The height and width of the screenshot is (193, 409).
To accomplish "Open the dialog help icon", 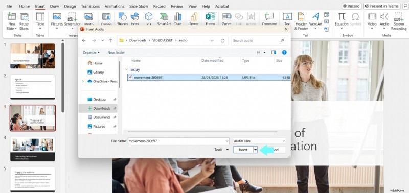I will pyautogui.click(x=284, y=53).
